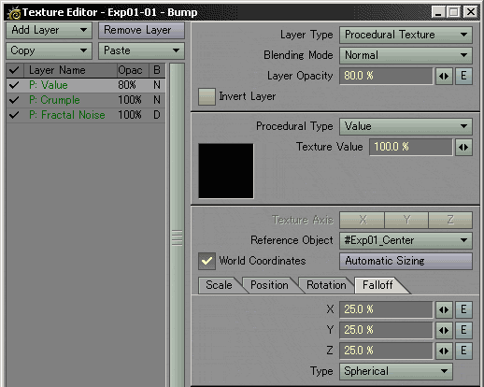Click the Opac column header
484x387 pixels.
point(133,70)
